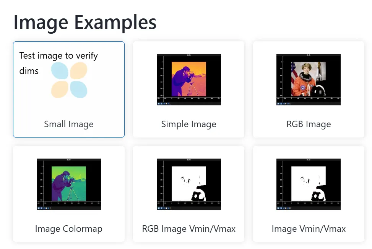This screenshot has width=372, height=249.
Task: Select the black-and-white thumbnail above RGB Image Vmin/Vmax
Action: [x=188, y=184]
